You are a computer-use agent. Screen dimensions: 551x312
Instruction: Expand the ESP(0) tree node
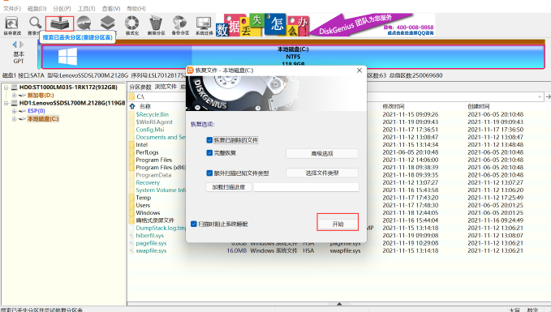point(14,111)
